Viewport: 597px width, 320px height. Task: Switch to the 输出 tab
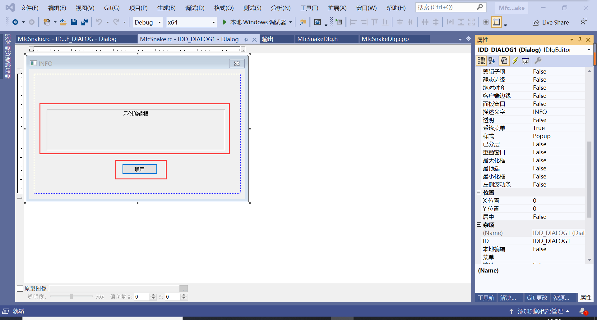[268, 39]
